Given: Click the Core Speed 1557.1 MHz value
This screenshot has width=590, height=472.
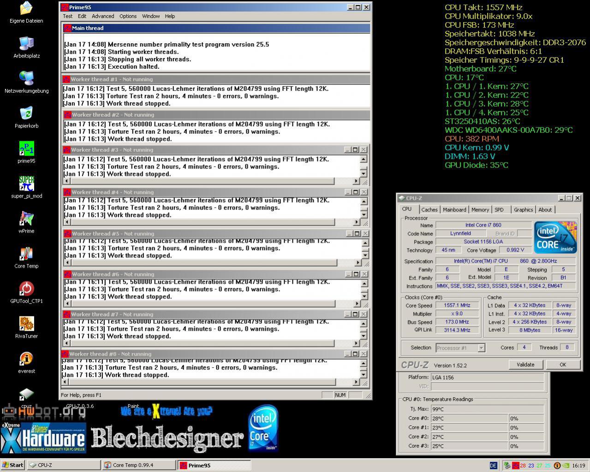Looking at the screenshot, I should 457,305.
